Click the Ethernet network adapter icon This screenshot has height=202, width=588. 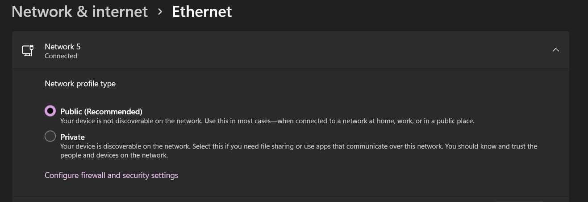pos(28,50)
